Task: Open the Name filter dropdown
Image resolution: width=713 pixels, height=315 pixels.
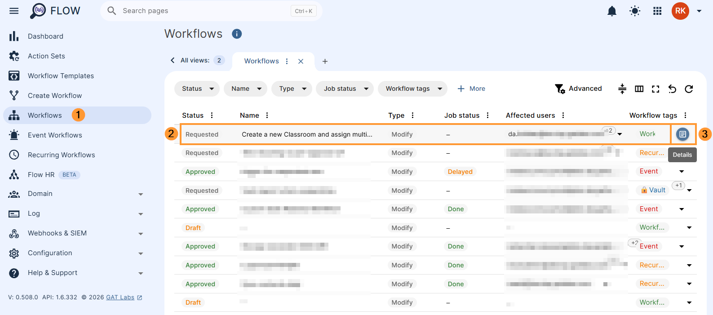Action: [245, 89]
